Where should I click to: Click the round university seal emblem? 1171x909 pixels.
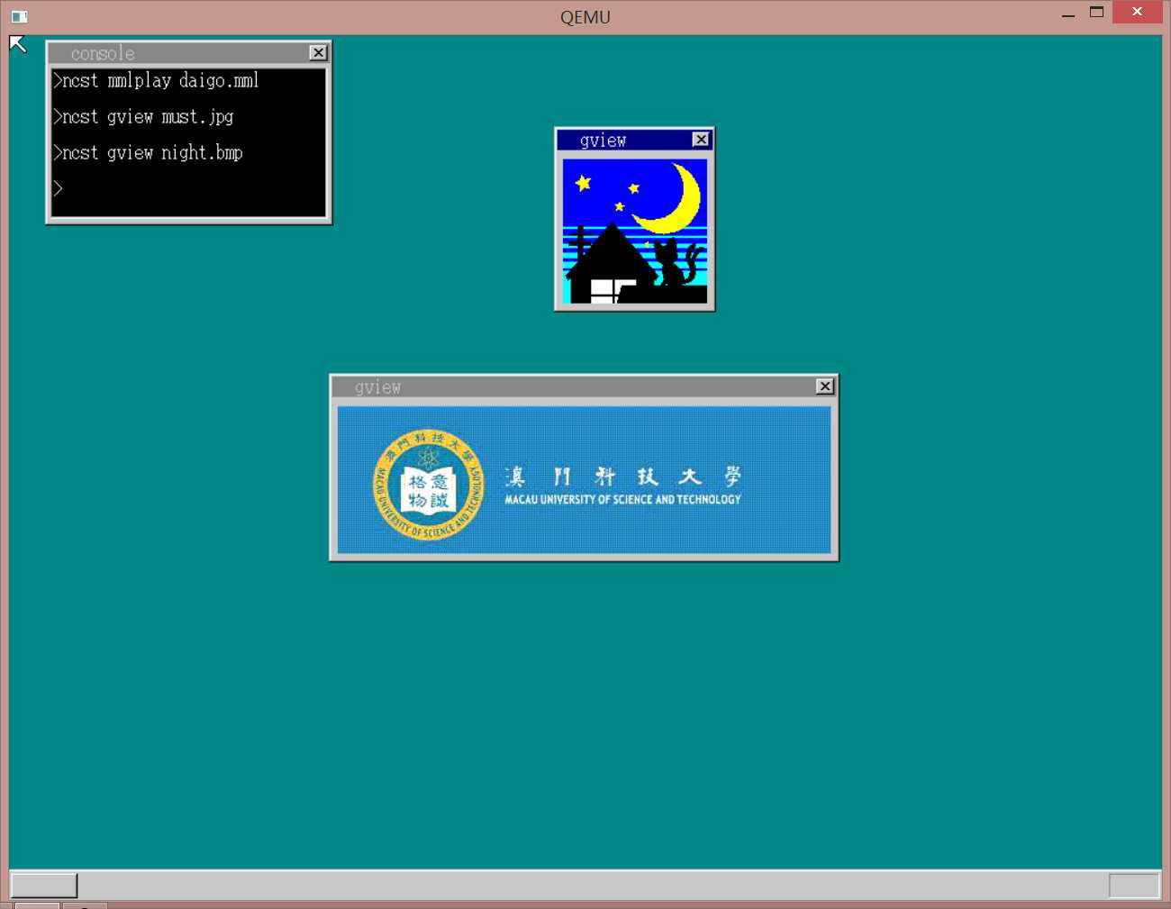[x=428, y=485]
